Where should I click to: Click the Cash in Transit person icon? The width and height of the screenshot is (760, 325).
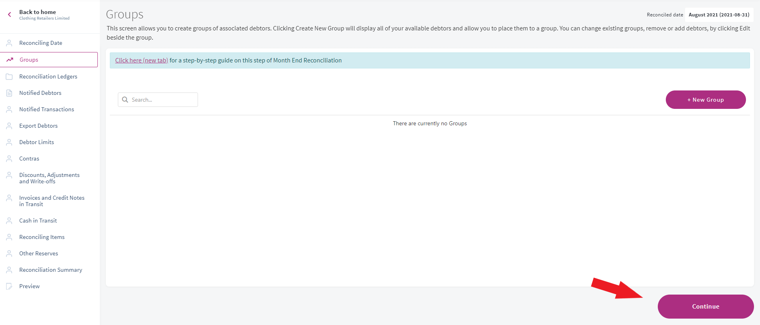pos(9,221)
